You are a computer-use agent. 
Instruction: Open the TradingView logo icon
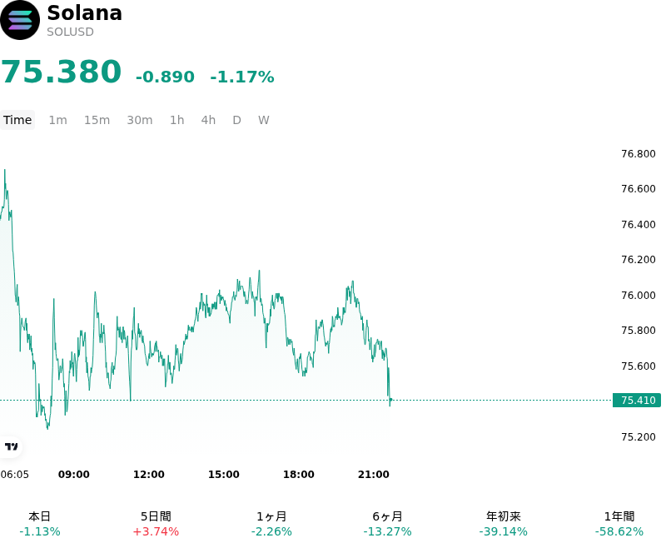pyautogui.click(x=11, y=446)
